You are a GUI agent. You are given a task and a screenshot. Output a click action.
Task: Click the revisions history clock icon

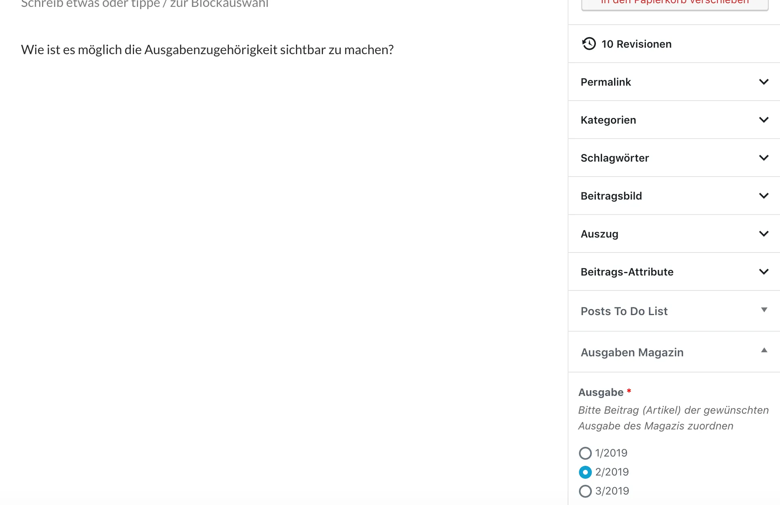point(589,44)
